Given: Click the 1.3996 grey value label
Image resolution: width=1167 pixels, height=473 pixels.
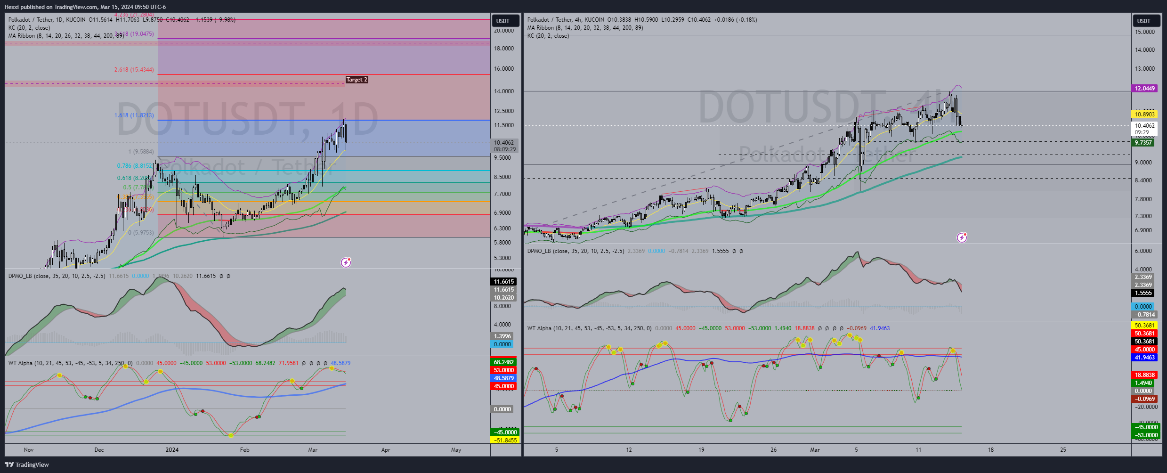Looking at the screenshot, I should pyautogui.click(x=502, y=336).
